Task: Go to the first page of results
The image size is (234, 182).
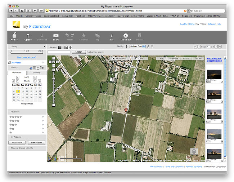Action: pyautogui.click(x=195, y=46)
